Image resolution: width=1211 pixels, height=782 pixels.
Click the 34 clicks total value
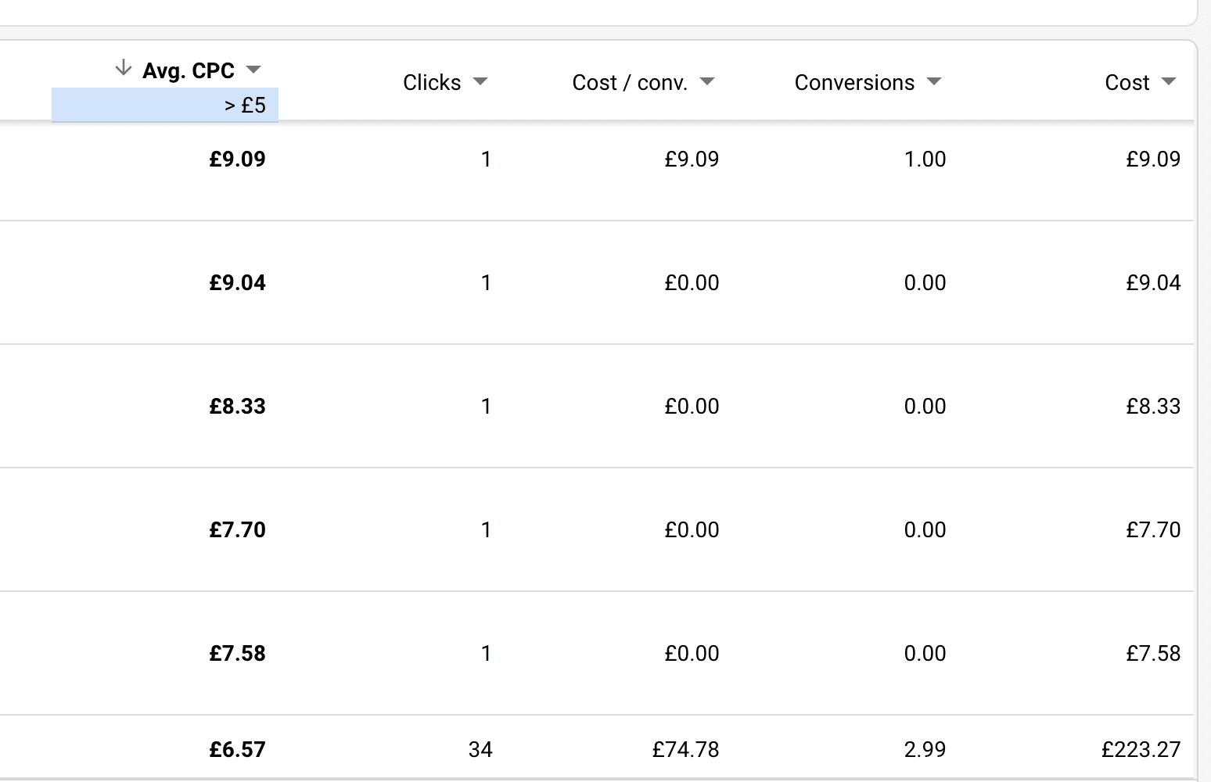(x=480, y=749)
